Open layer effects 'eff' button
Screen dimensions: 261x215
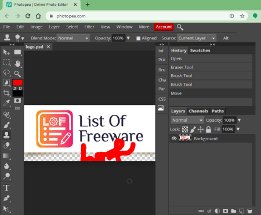[209, 211]
